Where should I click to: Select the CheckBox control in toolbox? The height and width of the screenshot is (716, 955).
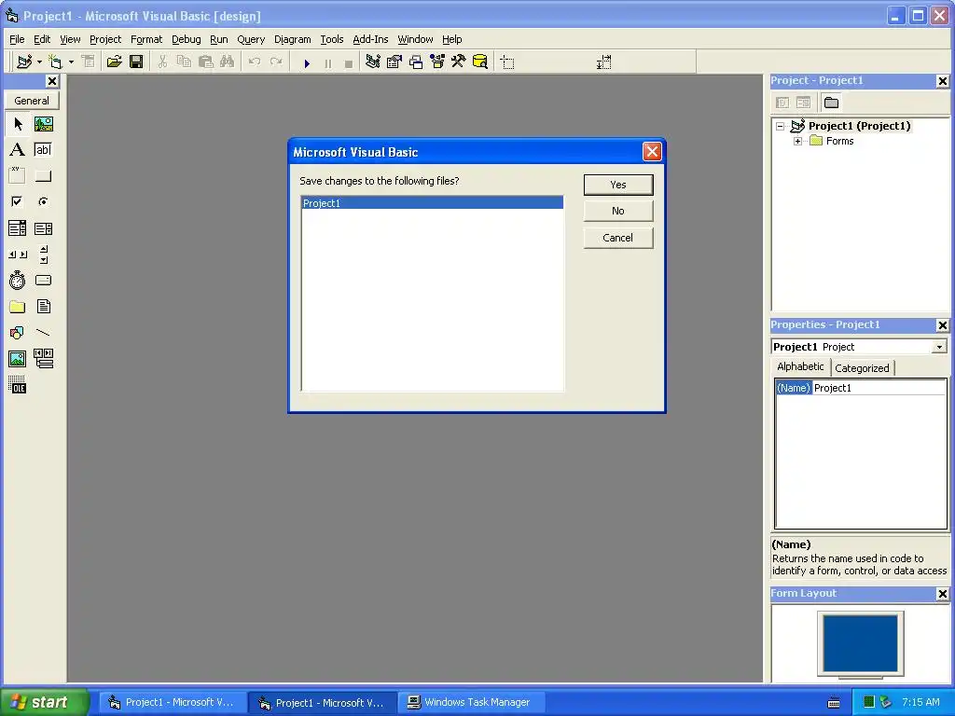point(18,201)
